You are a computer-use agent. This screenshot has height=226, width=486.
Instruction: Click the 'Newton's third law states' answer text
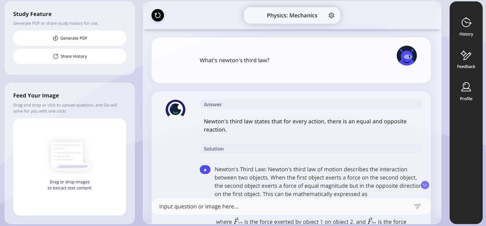point(305,125)
